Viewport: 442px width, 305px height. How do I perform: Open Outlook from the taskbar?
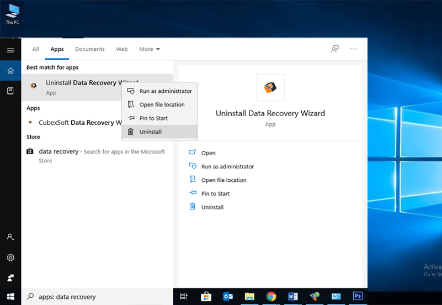[228, 297]
